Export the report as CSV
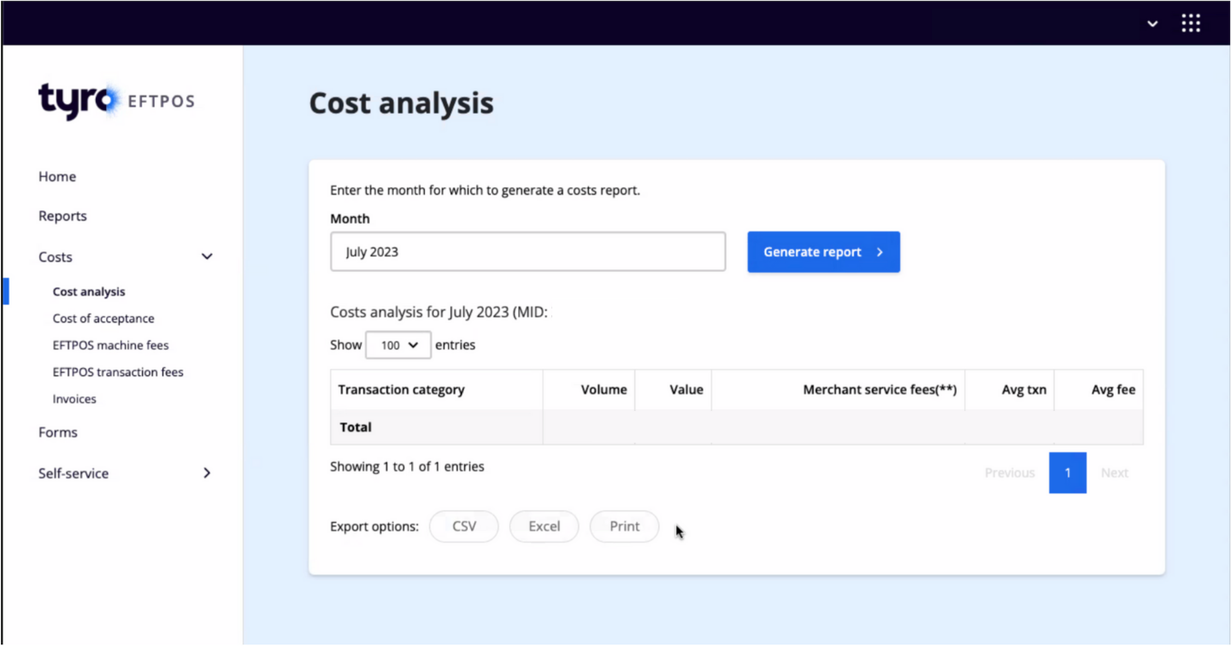Screen dimensions: 1231x646 [x=464, y=526]
